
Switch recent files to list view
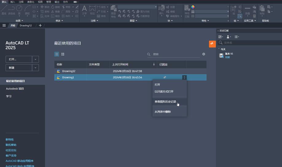pos(57,54)
